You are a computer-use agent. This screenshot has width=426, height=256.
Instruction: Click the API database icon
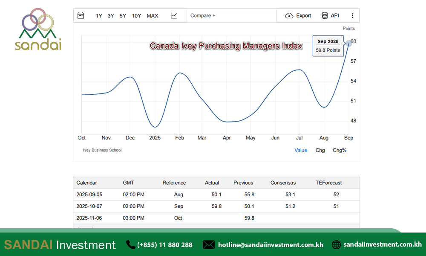[x=325, y=16]
